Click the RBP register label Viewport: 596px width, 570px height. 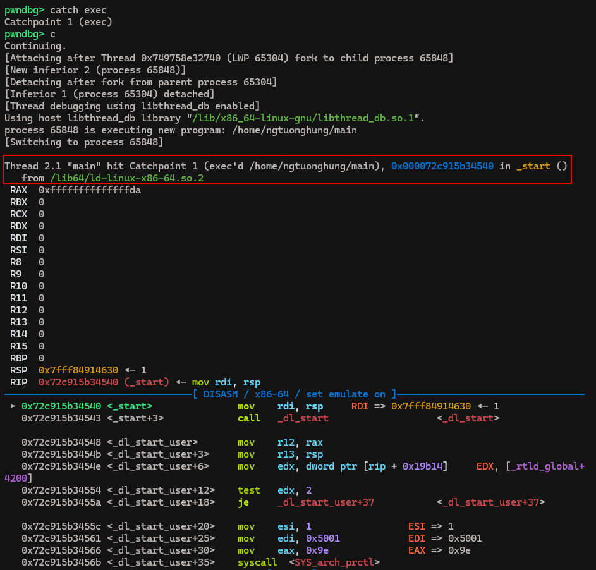point(18,358)
